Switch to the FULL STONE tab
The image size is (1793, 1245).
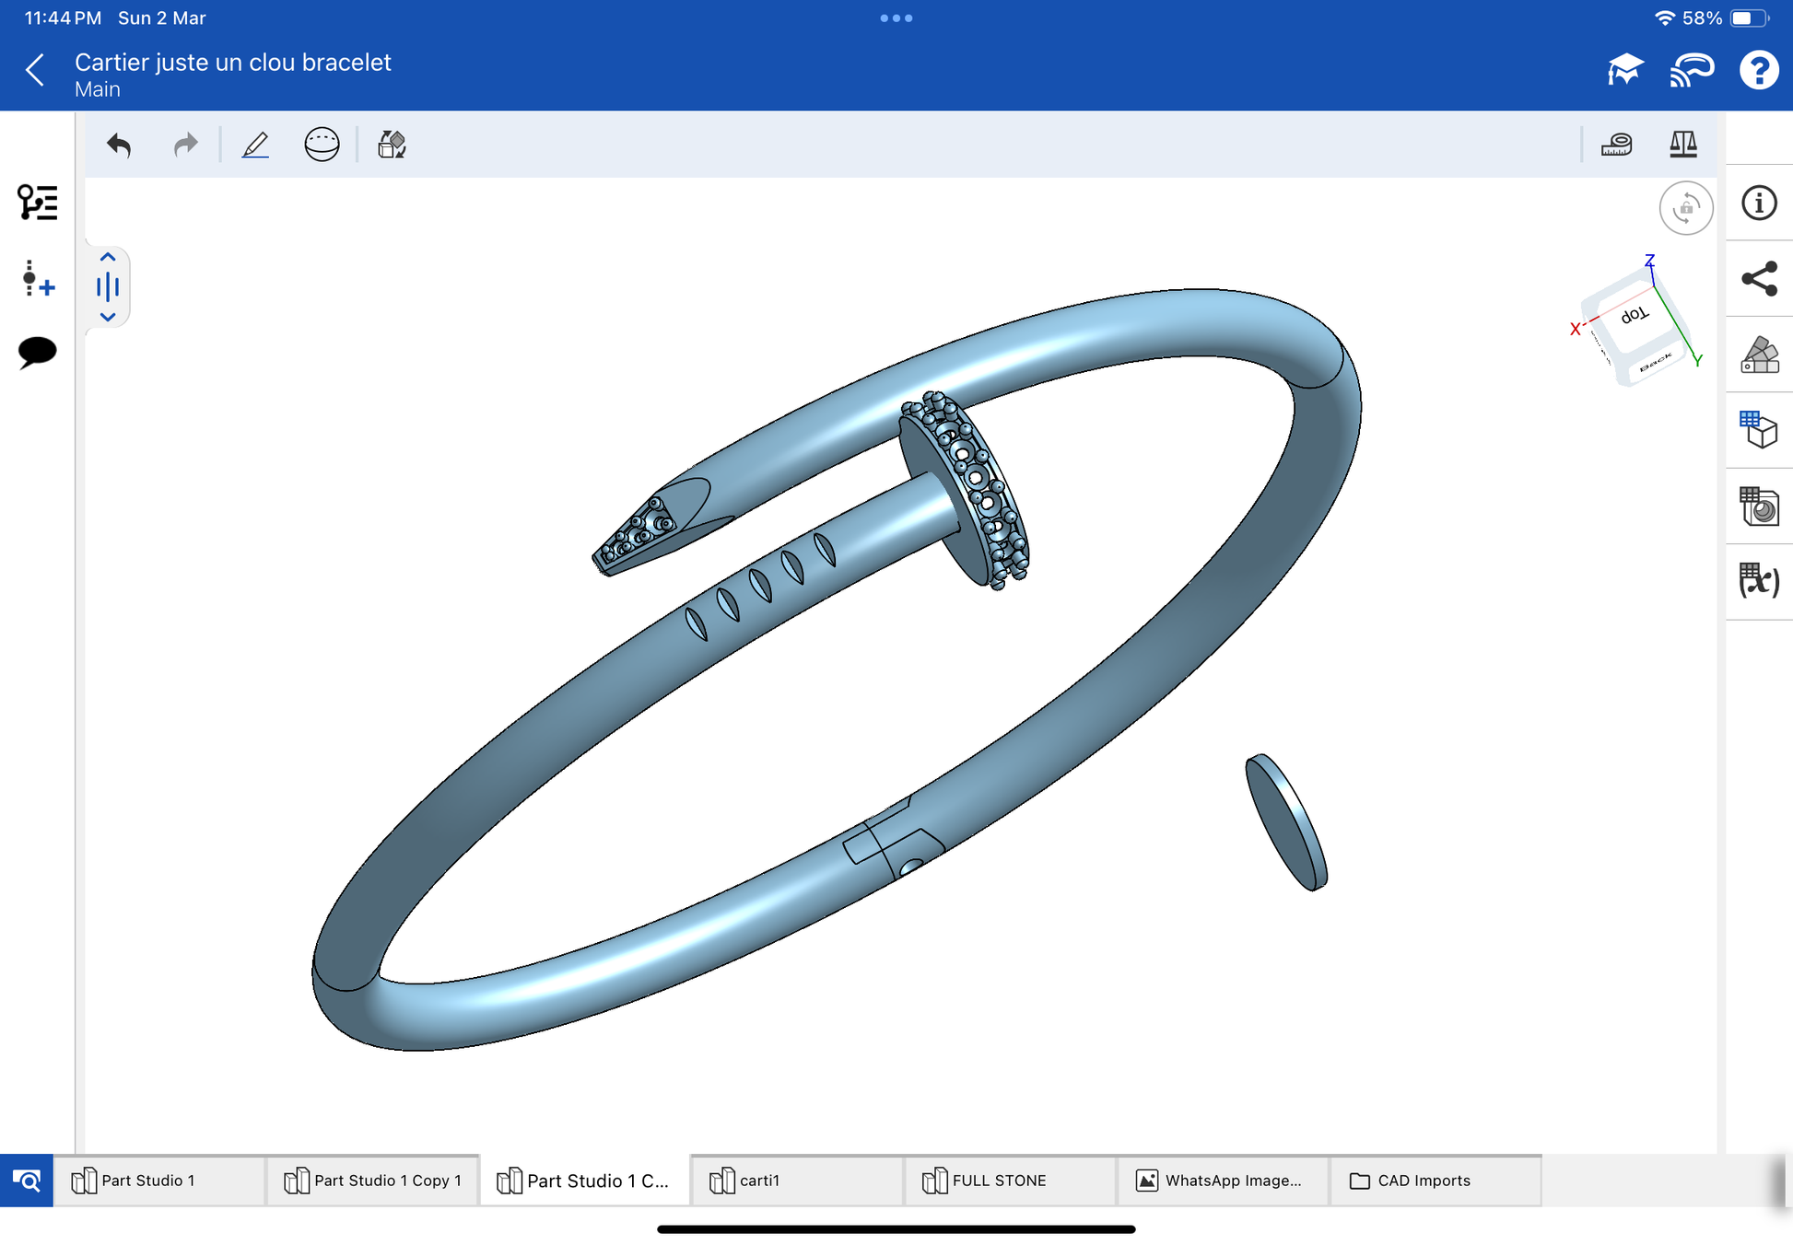click(999, 1181)
